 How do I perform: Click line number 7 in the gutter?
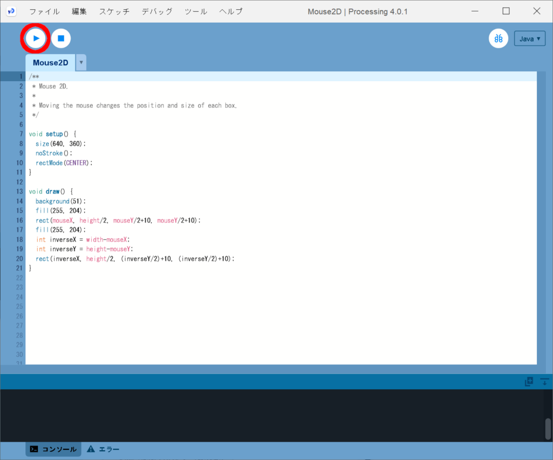point(21,134)
